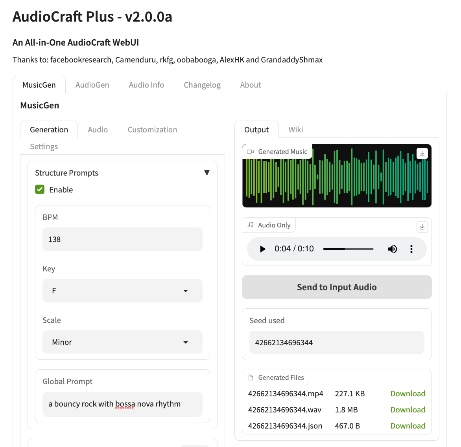Click Send to Input Audio button
The height and width of the screenshot is (447, 461).
pos(337,287)
